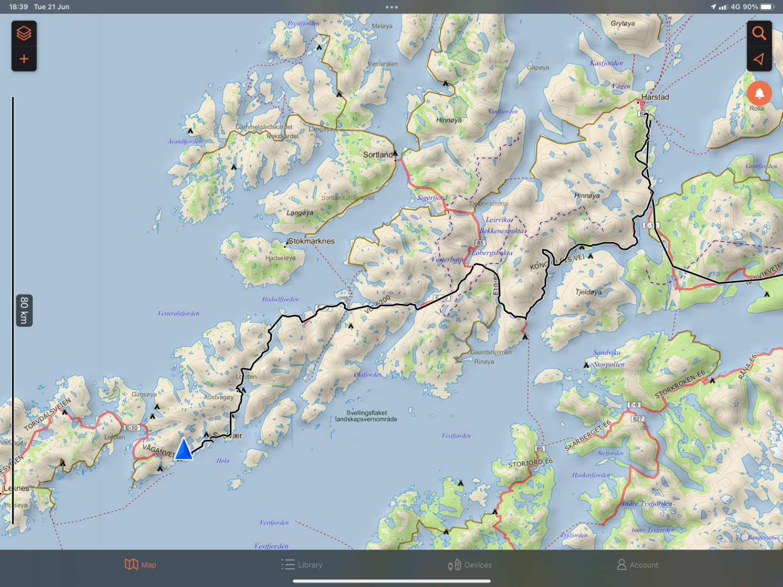The image size is (783, 587).
Task: Switch to the Map tab
Action: [x=140, y=565]
